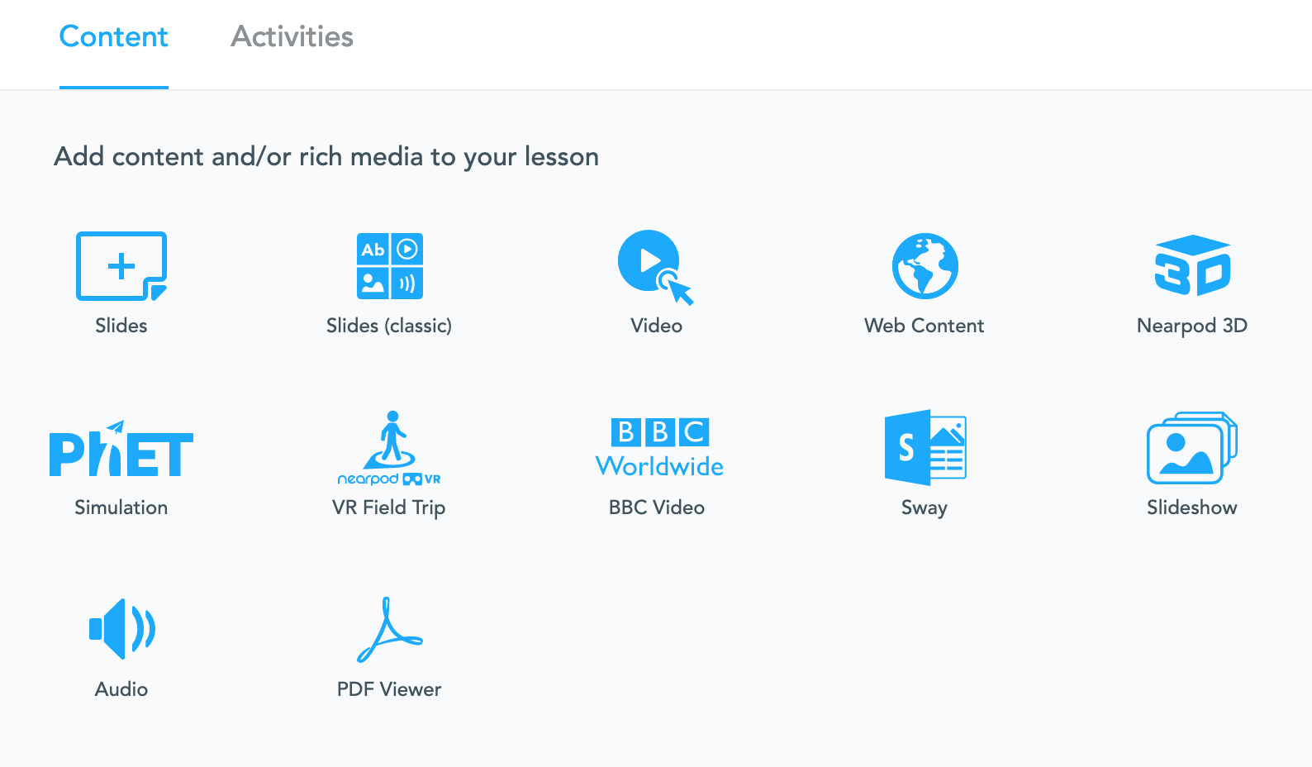1312x767 pixels.
Task: Select the Slides add-content icon
Action: coord(121,266)
